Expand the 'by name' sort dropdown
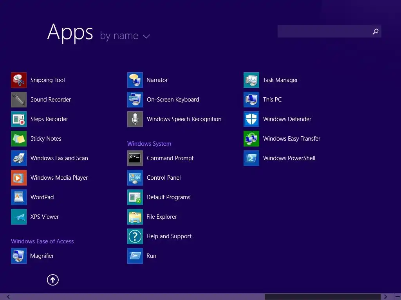The width and height of the screenshot is (401, 300). click(125, 36)
